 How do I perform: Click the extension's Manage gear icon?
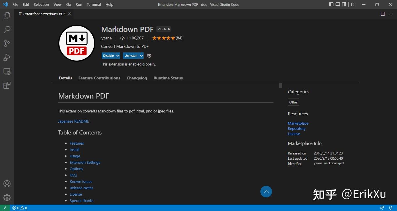click(149, 56)
